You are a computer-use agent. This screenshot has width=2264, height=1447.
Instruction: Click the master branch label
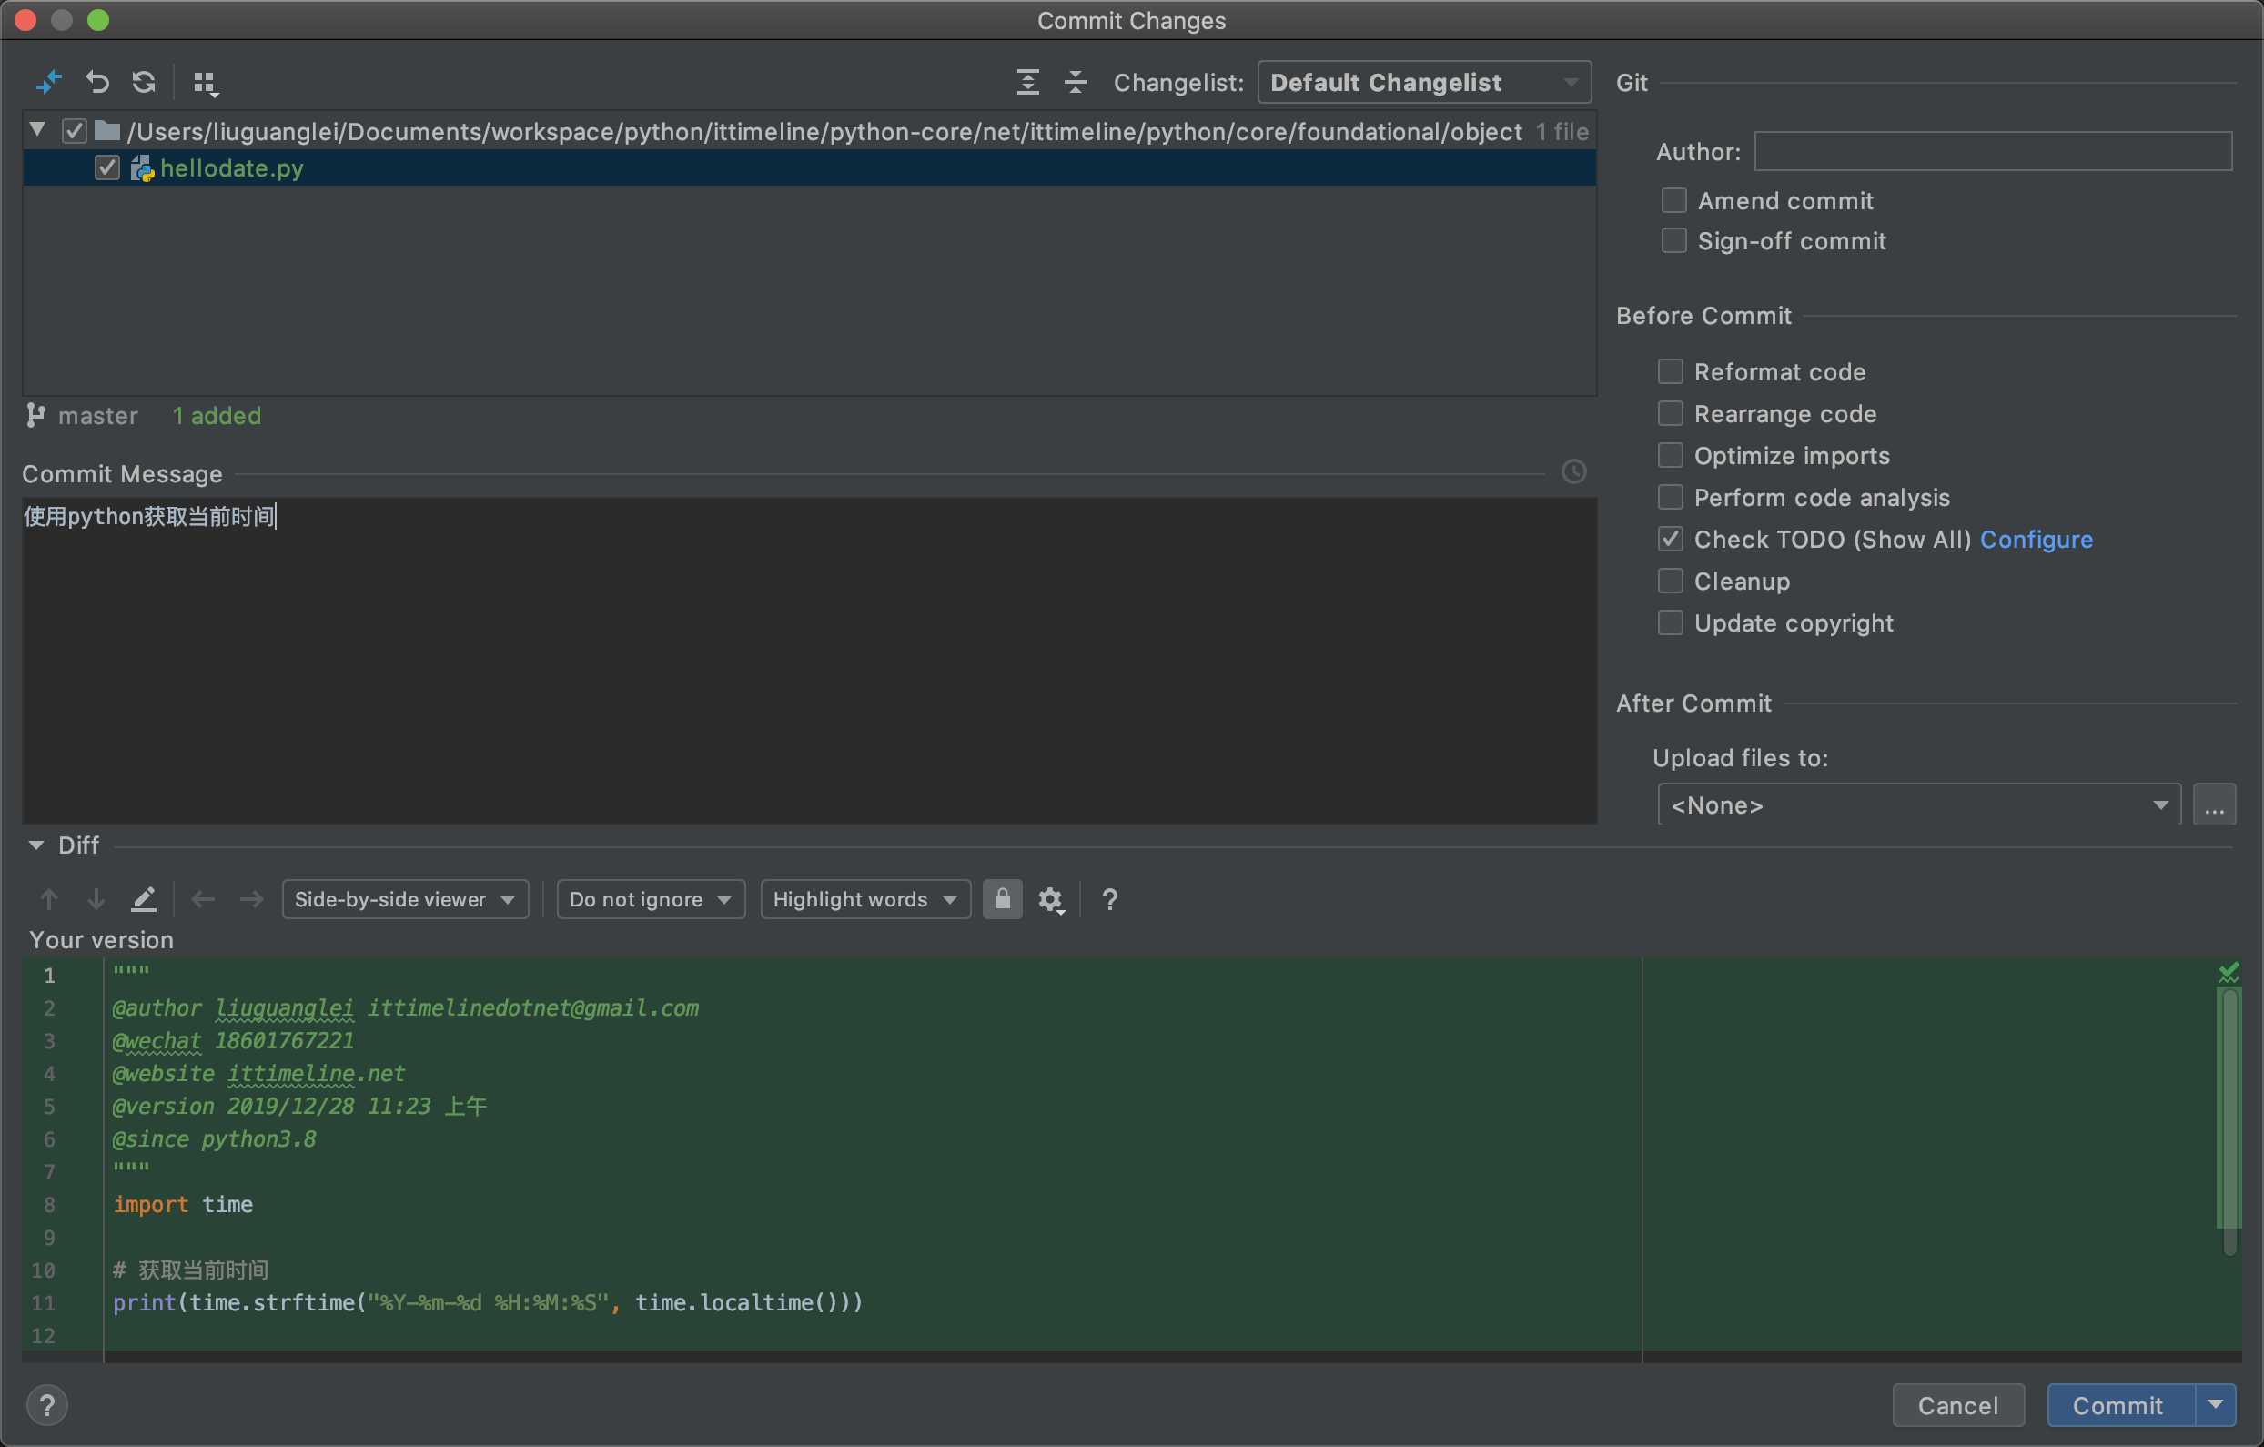point(97,416)
